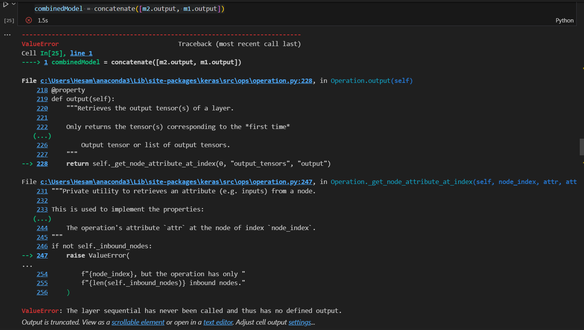Jump to line 227 link
Image resolution: width=584 pixels, height=330 pixels.
click(42, 154)
